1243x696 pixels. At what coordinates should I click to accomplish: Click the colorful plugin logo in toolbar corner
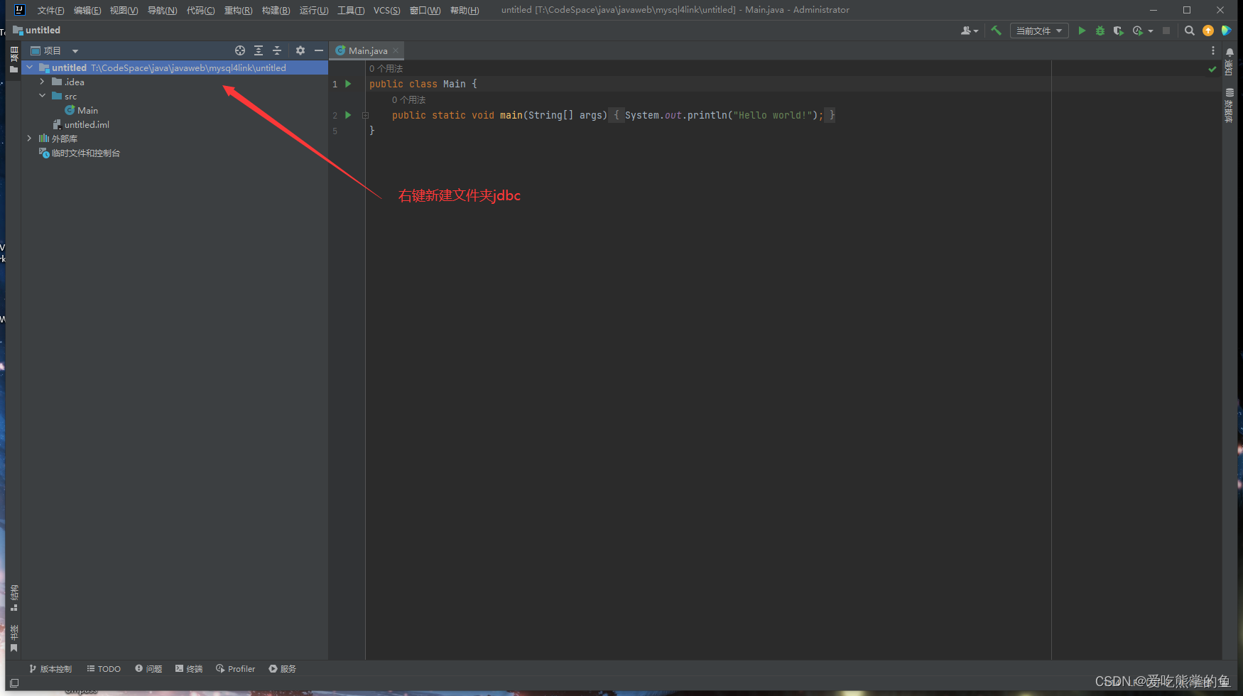pos(1226,31)
